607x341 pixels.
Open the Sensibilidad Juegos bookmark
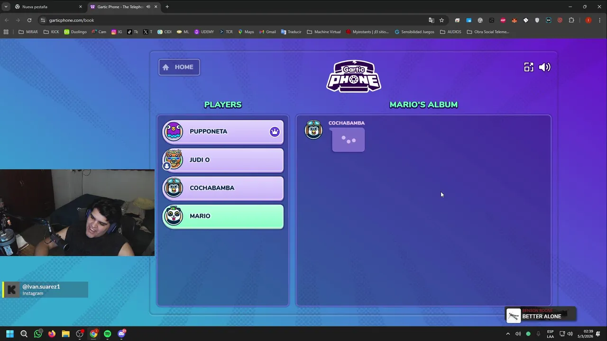coord(414,32)
